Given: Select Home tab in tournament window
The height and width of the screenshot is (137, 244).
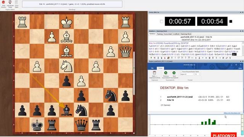Looking at the screenshot, I should pos(160,68).
